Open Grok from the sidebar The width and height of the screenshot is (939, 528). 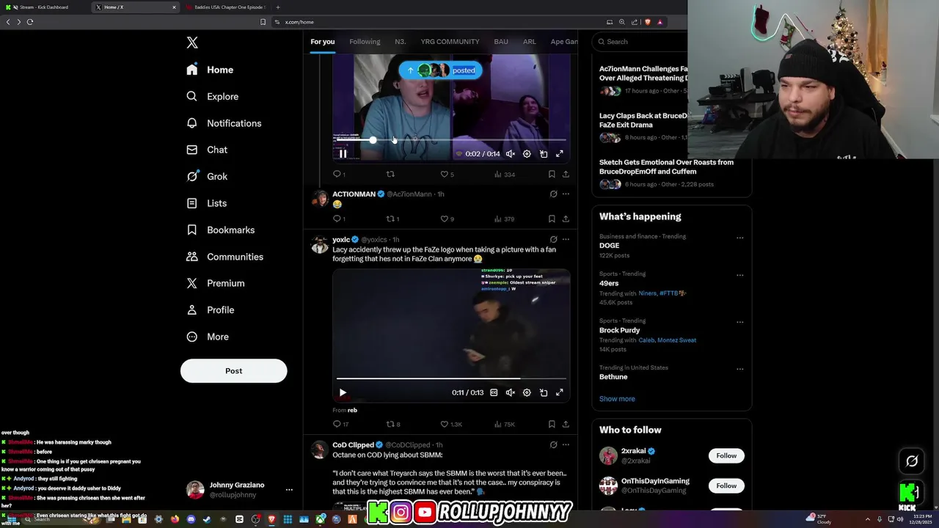coord(207,176)
